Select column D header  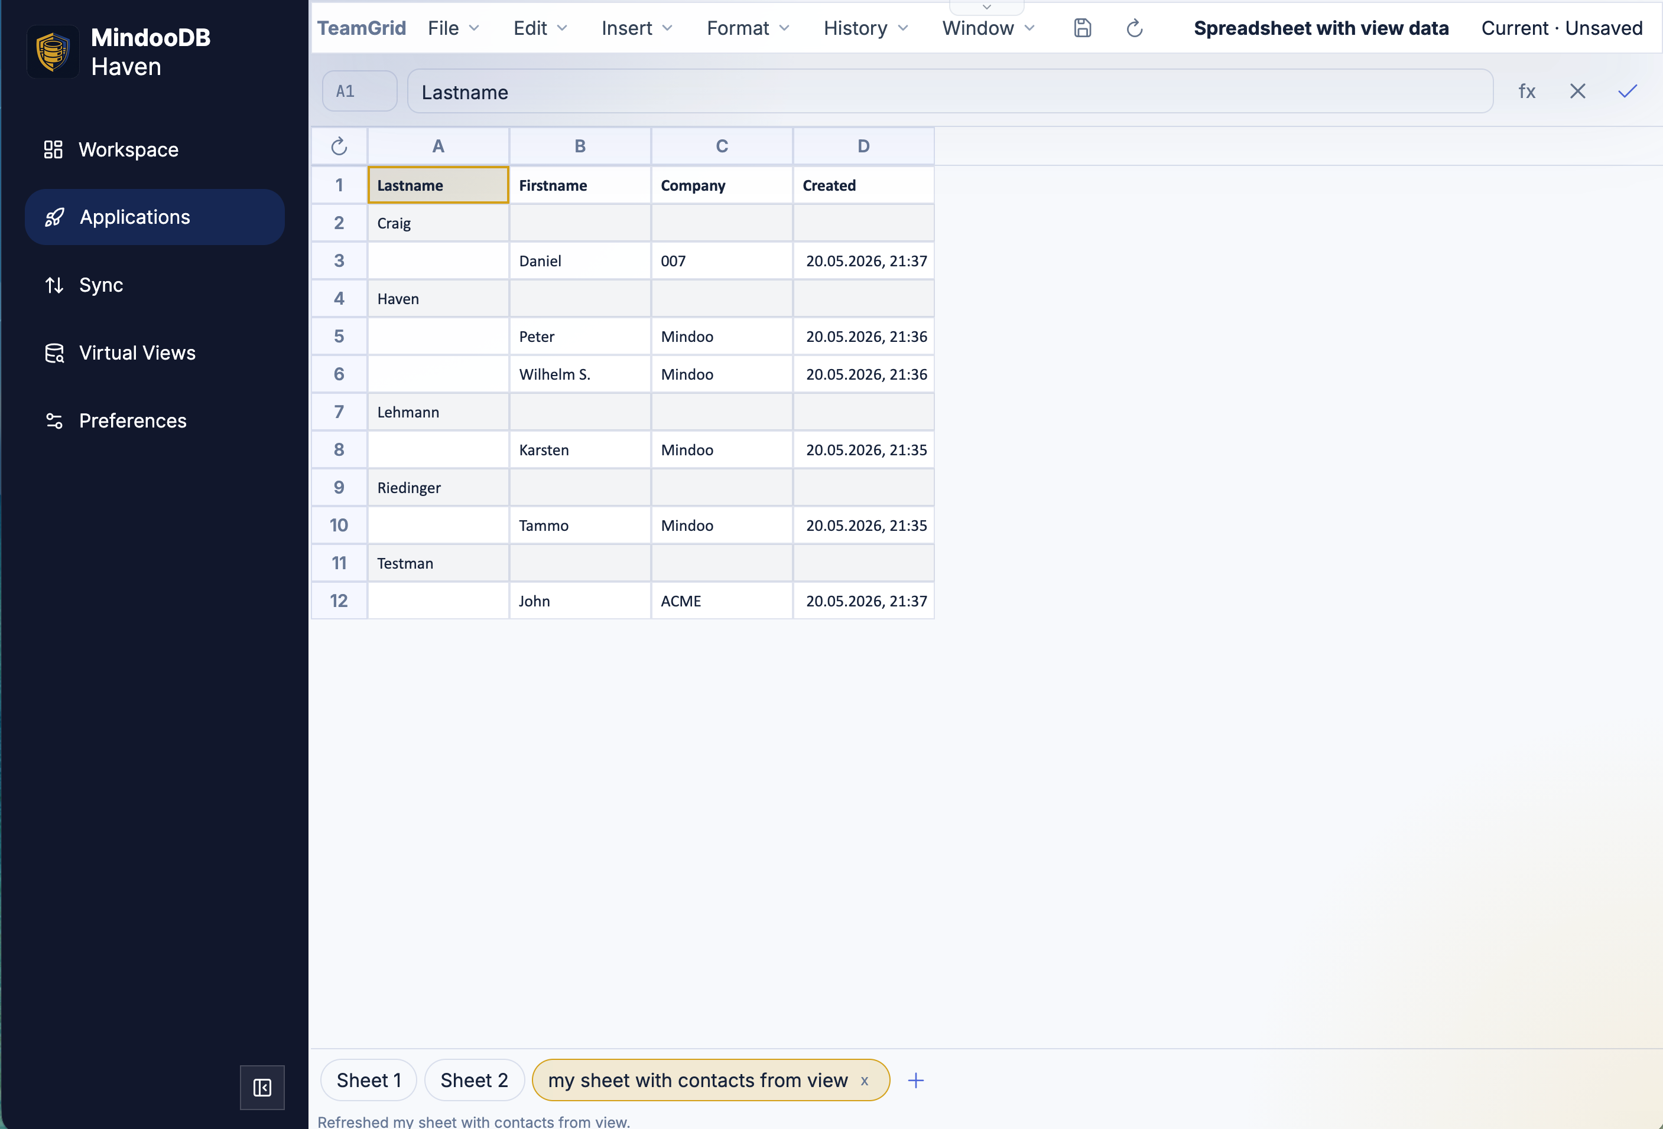863,146
